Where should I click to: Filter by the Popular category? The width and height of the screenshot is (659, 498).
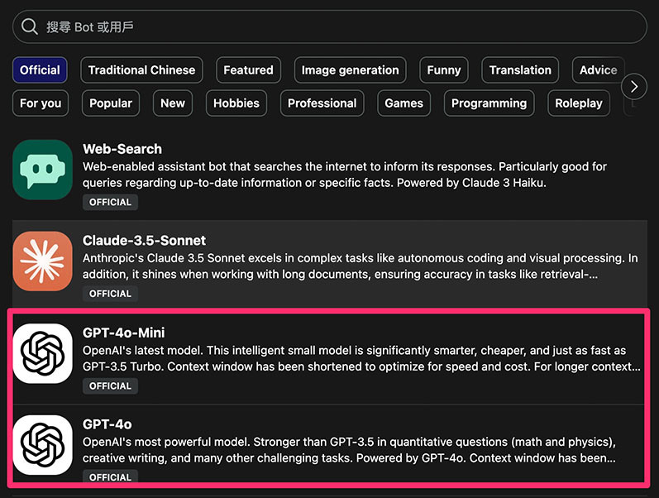click(111, 103)
